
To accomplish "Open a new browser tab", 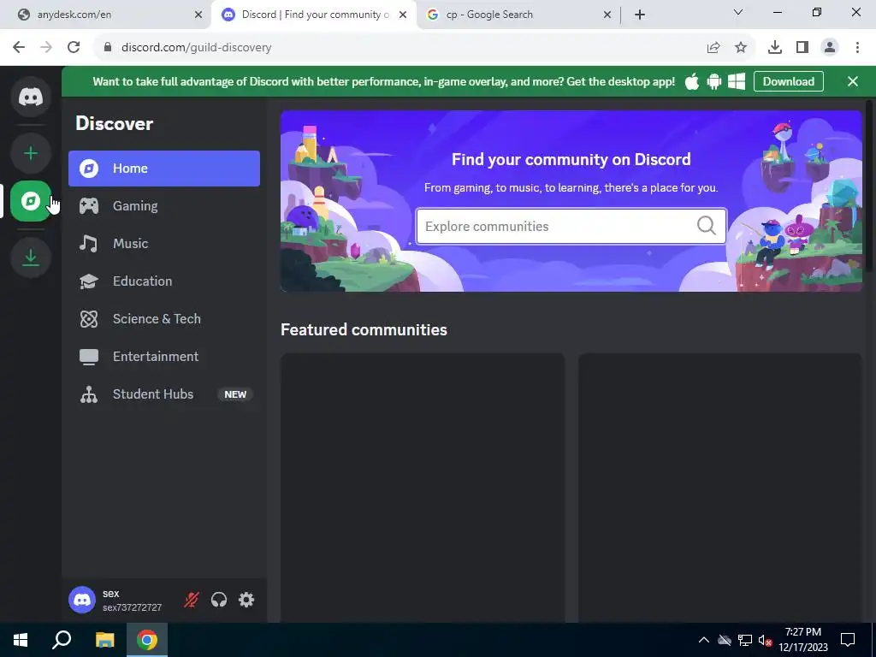I will [640, 15].
